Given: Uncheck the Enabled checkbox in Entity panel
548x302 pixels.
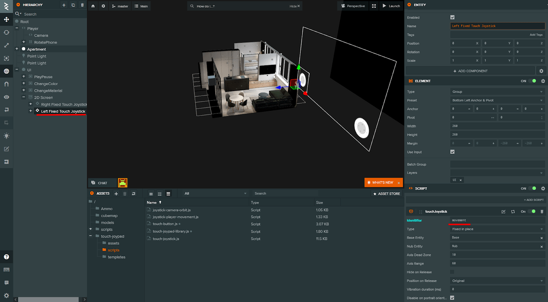Looking at the screenshot, I should 452,17.
